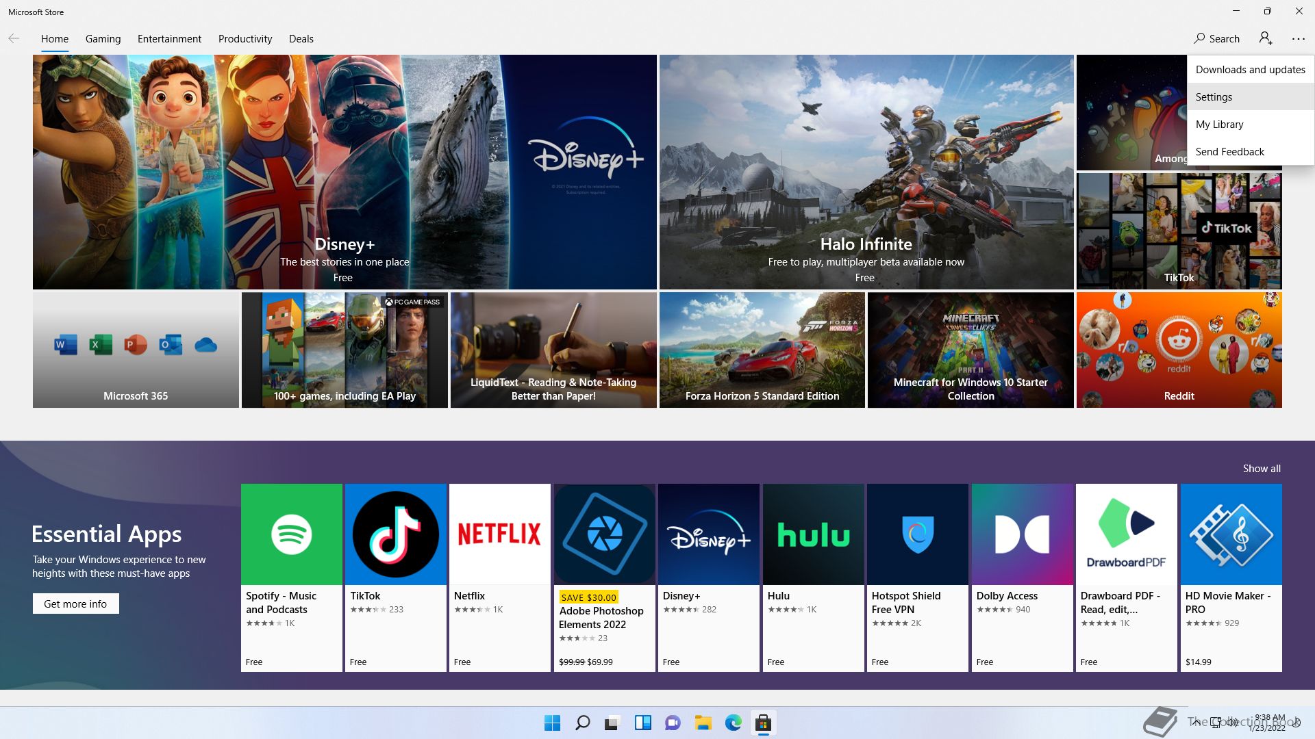Click the 'SAVE $30.00' badge

point(588,597)
